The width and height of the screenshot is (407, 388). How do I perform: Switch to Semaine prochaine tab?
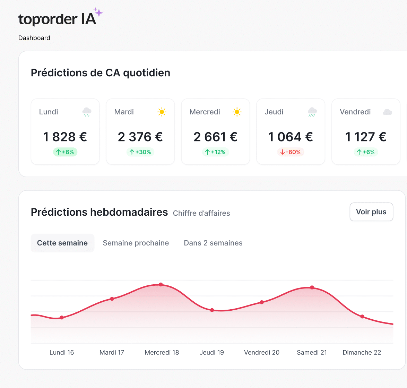point(136,243)
